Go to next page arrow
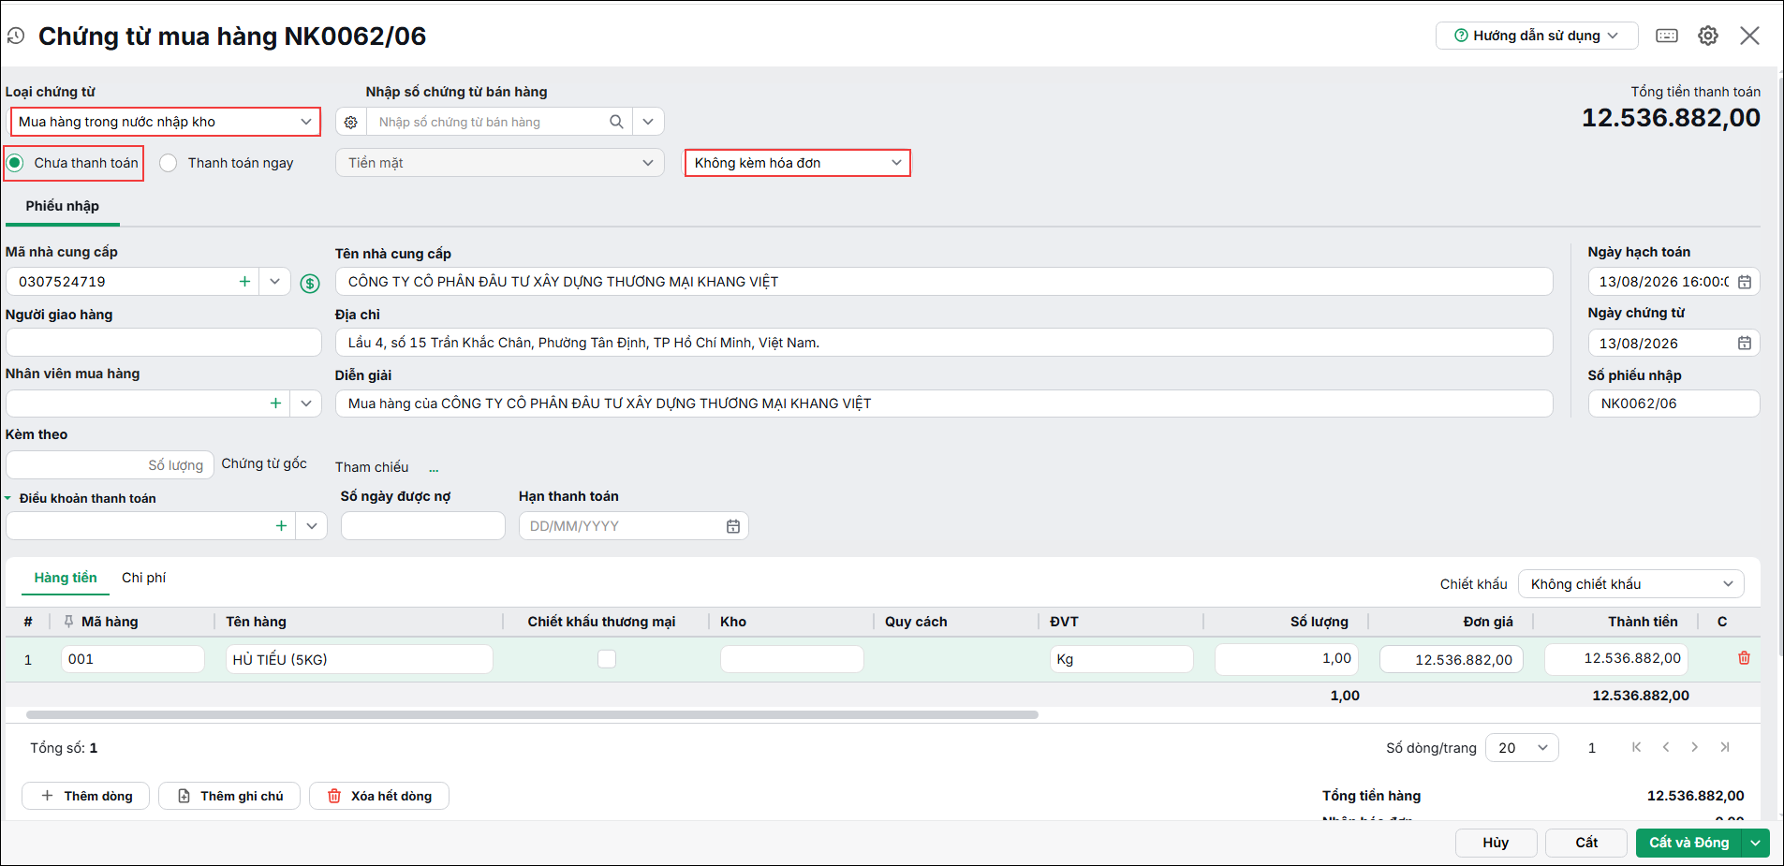 [x=1694, y=747]
